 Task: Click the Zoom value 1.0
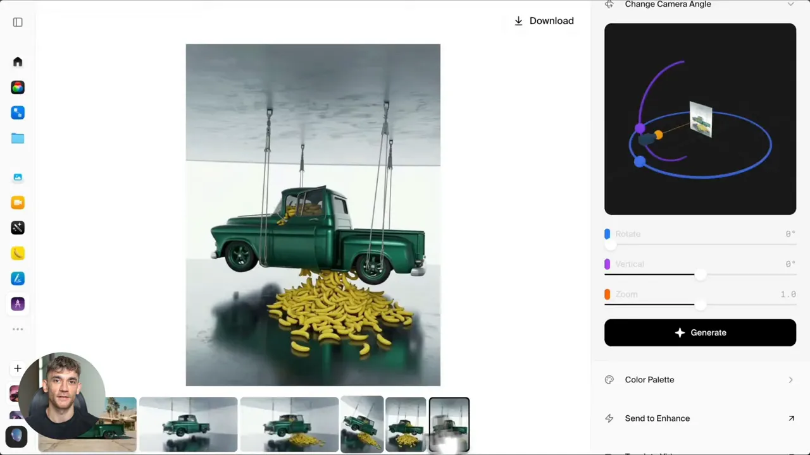tap(788, 294)
